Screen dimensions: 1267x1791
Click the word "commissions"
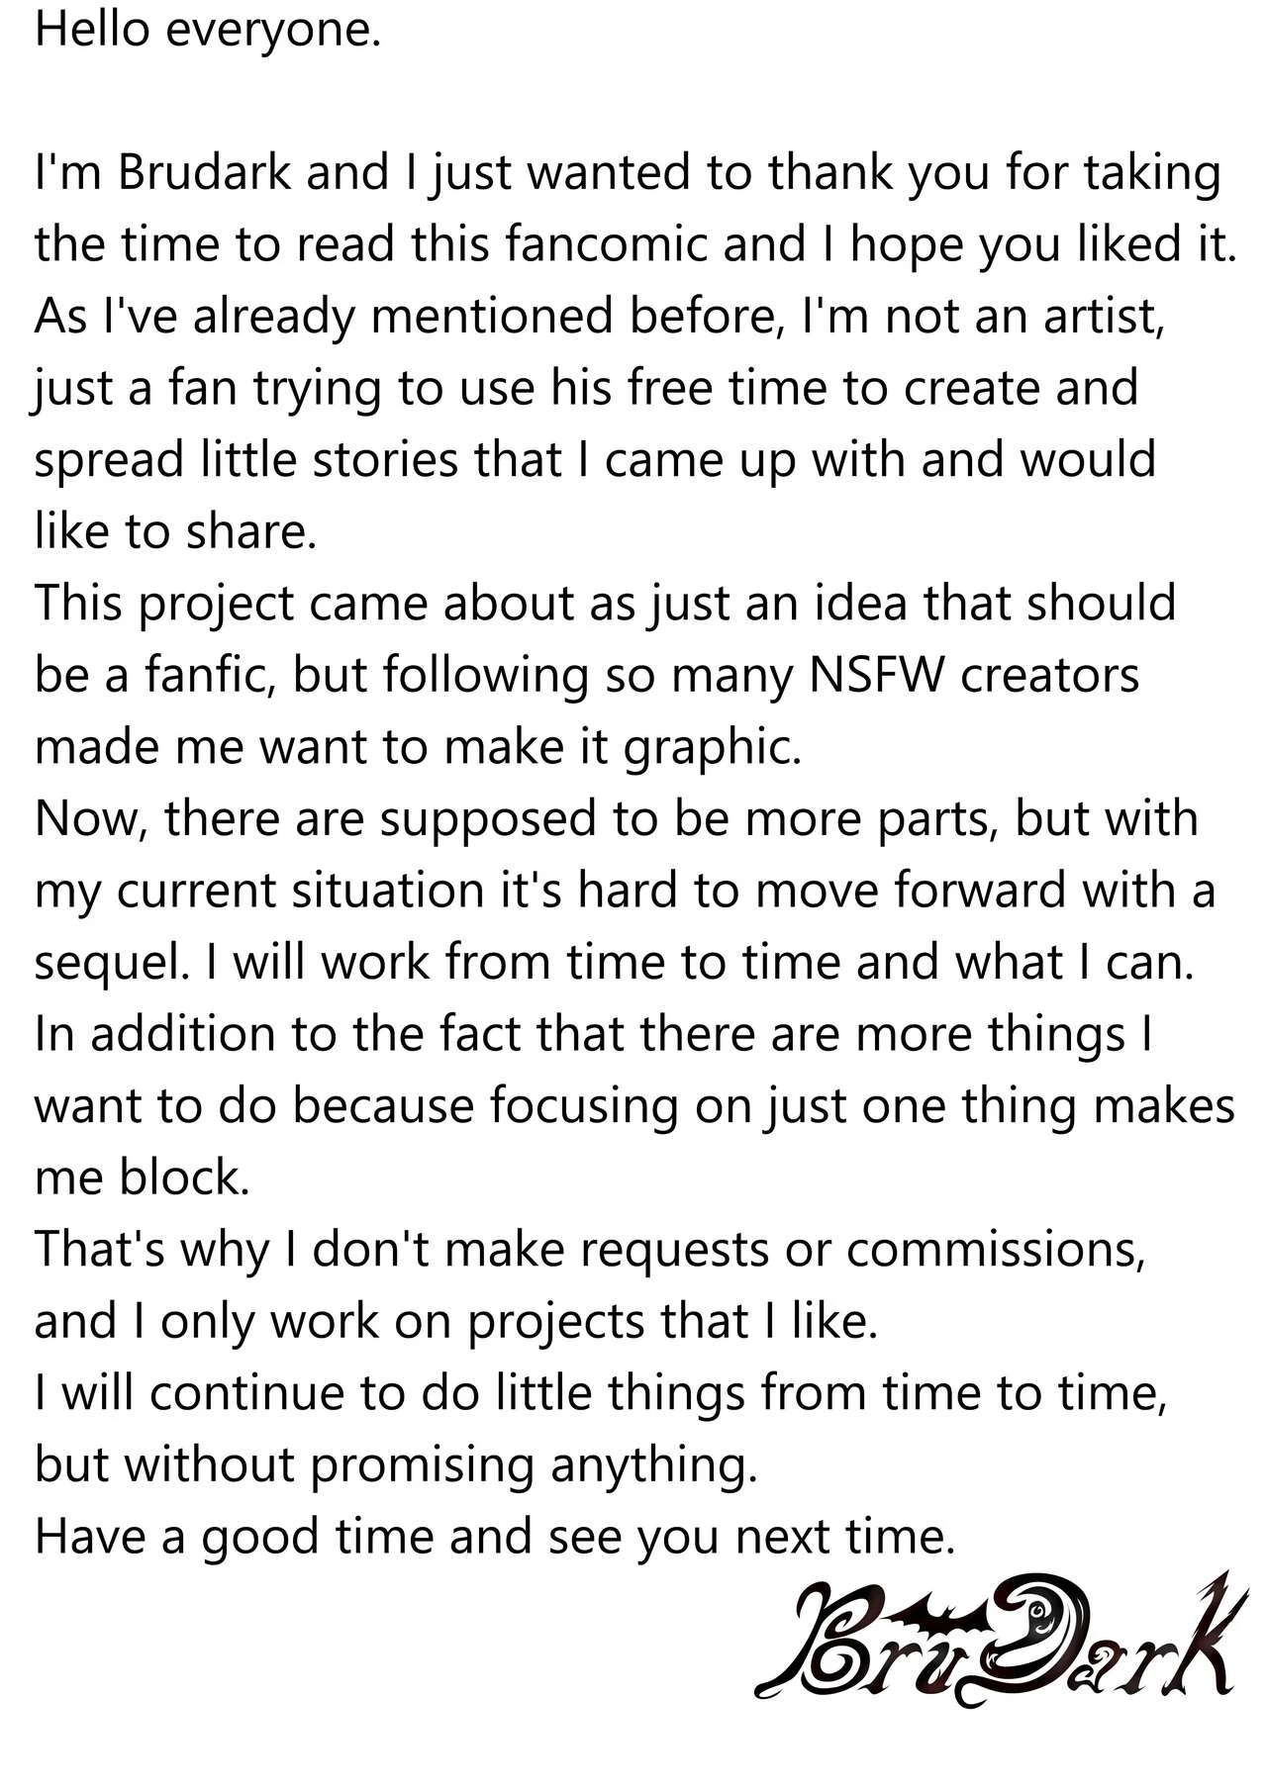(x=994, y=1250)
